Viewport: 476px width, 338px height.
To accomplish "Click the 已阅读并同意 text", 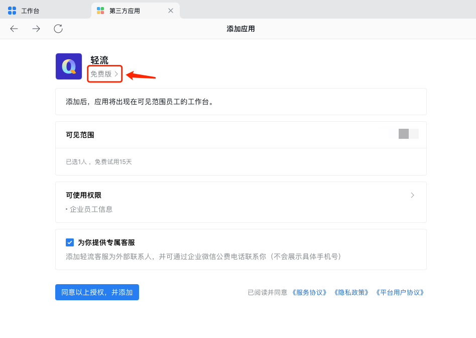I will (x=268, y=293).
